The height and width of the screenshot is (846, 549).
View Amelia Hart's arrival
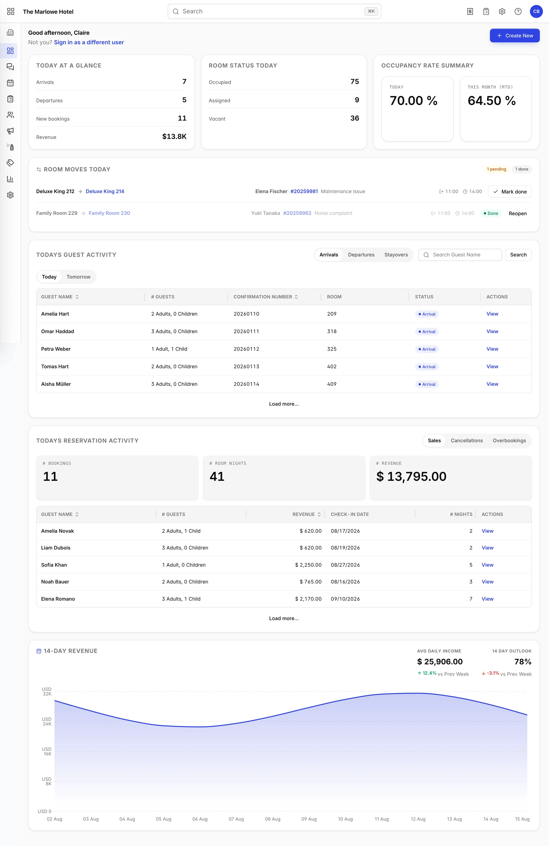(492, 314)
